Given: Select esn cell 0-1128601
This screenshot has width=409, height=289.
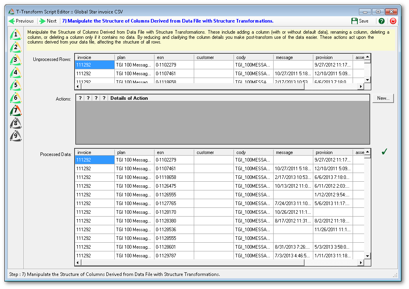Looking at the screenshot, I should point(174,247).
